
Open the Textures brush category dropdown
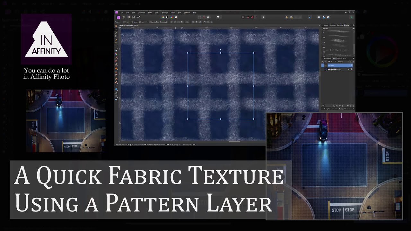click(337, 29)
